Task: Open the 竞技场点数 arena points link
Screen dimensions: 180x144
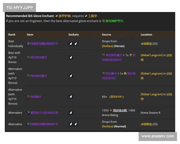Action: pyautogui.click(x=119, y=110)
